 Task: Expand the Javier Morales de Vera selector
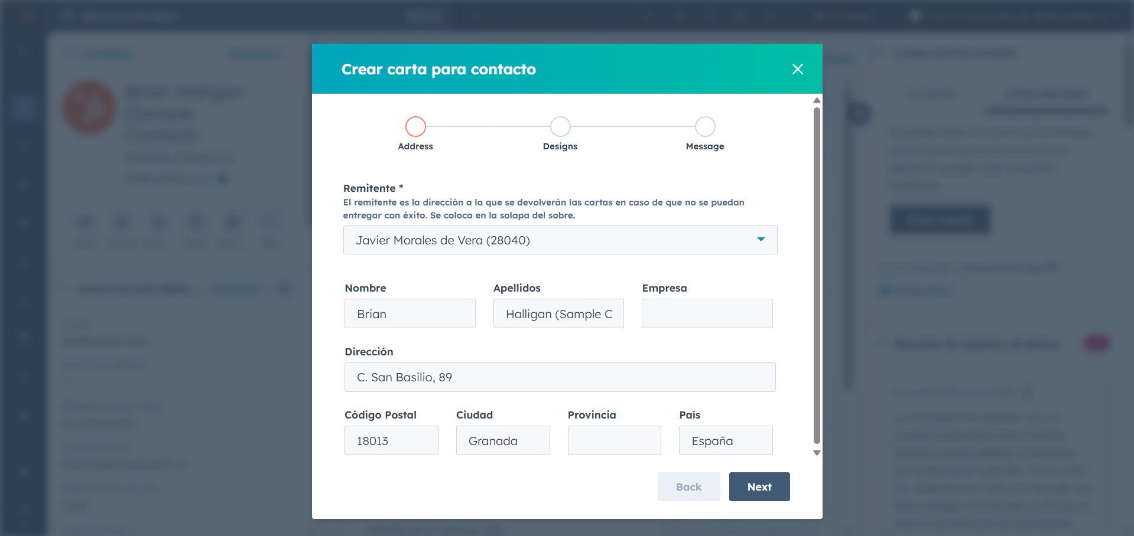point(560,240)
